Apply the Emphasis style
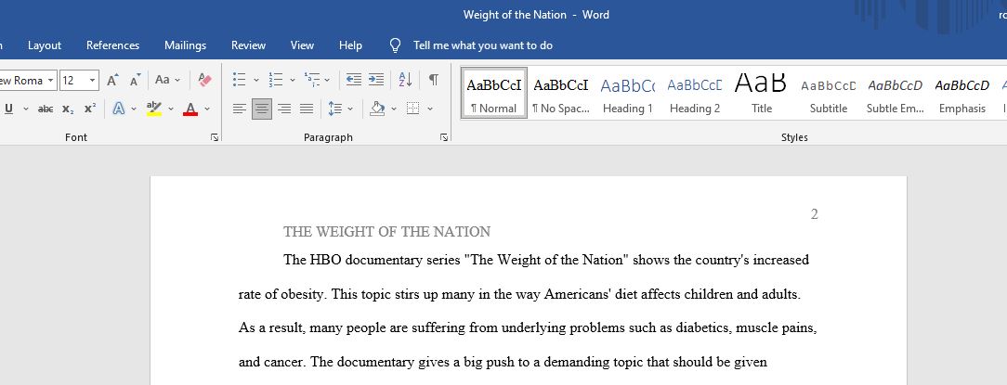Screen dimensions: 1007x385 pyautogui.click(x=961, y=93)
